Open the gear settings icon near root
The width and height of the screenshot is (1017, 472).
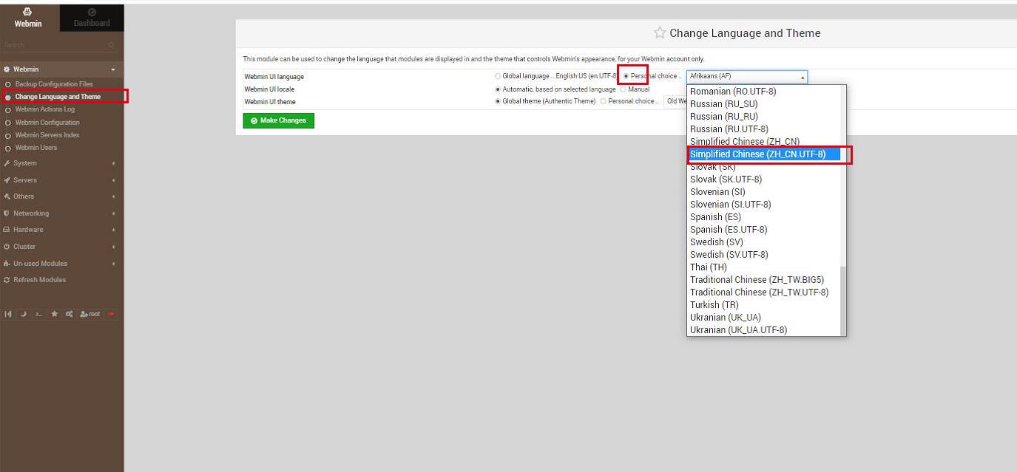68,314
